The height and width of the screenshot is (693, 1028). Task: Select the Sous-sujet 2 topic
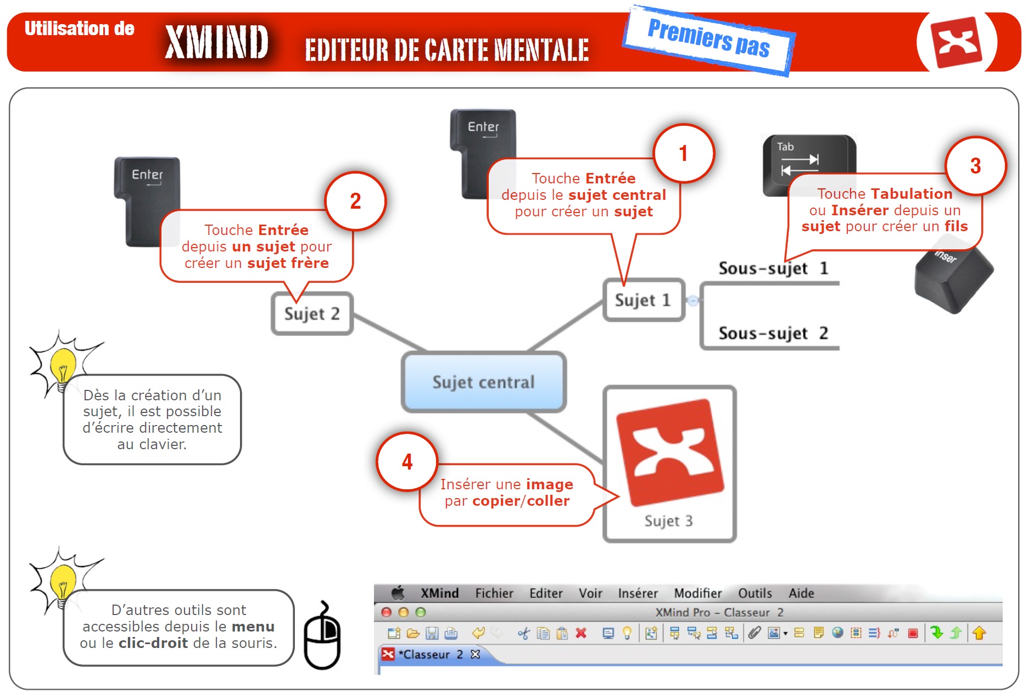773,333
